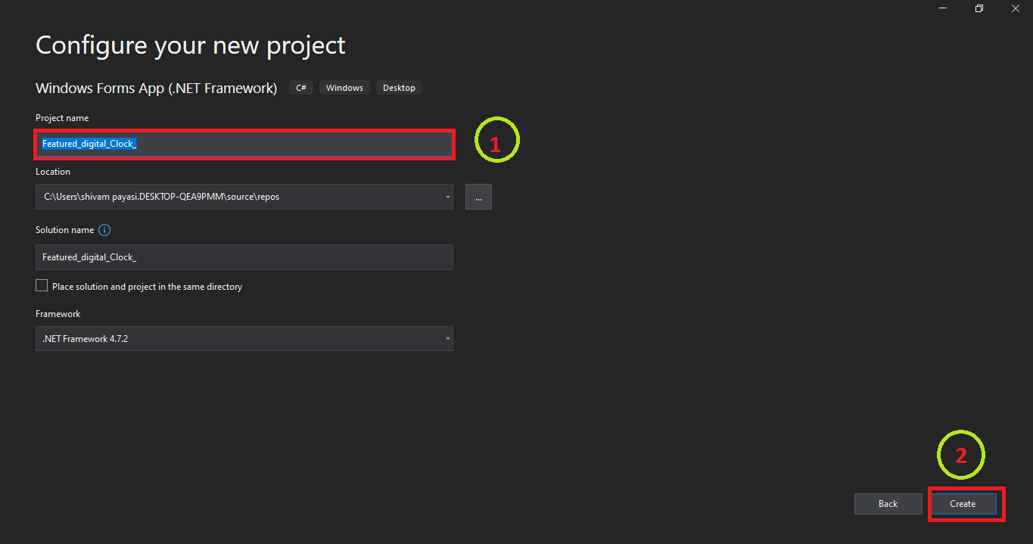Close the configure project dialog
The width and height of the screenshot is (1033, 544).
tap(1016, 8)
